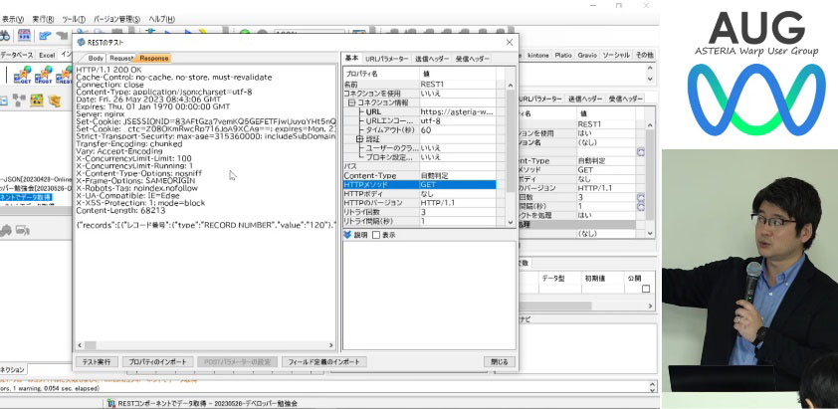This screenshot has width=838, height=409.
Task: Open the HTTPのバージョン value dropdown
Action: (x=458, y=203)
